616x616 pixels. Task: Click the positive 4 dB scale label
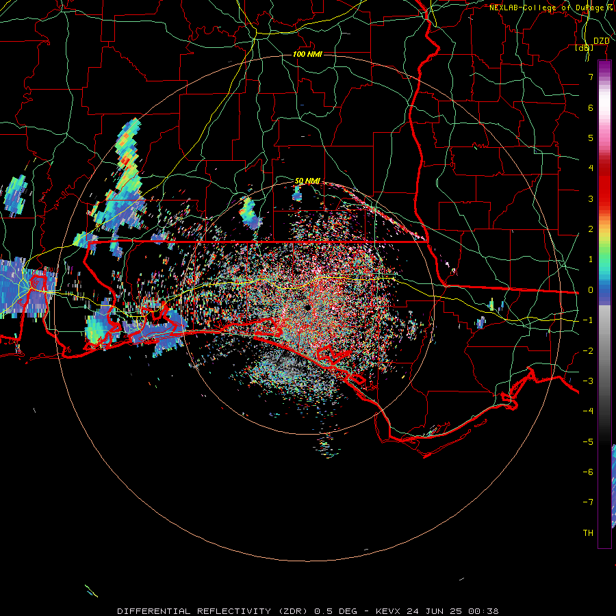click(x=591, y=168)
